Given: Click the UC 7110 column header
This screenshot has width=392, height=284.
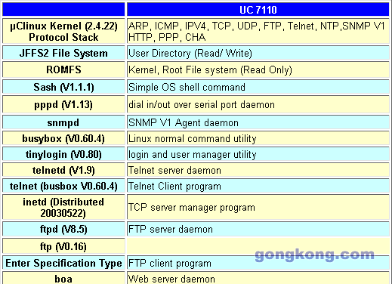Looking at the screenshot, I should click(258, 10).
